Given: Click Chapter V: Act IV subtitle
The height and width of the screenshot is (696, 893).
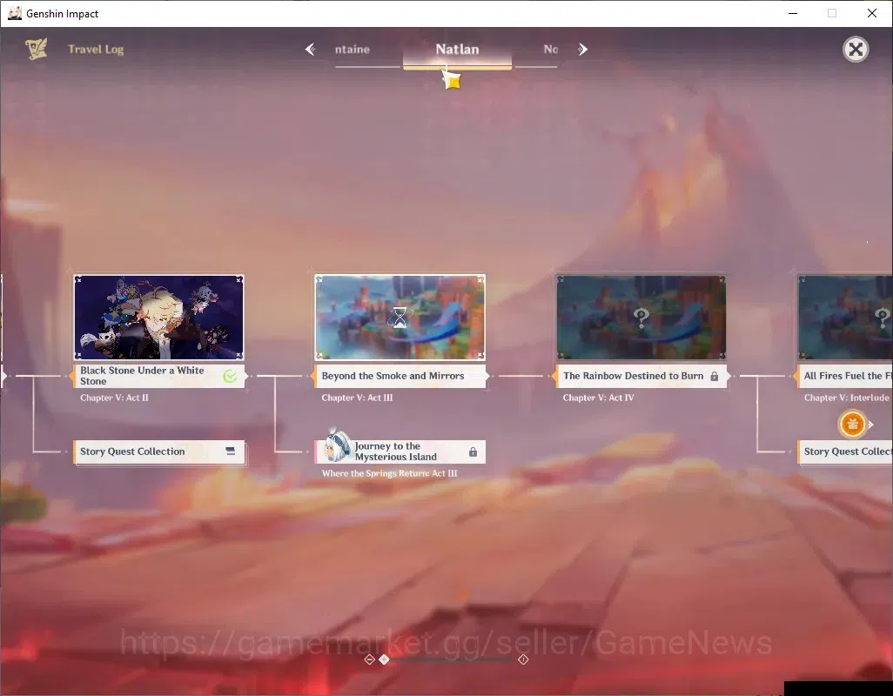Looking at the screenshot, I should coord(598,398).
